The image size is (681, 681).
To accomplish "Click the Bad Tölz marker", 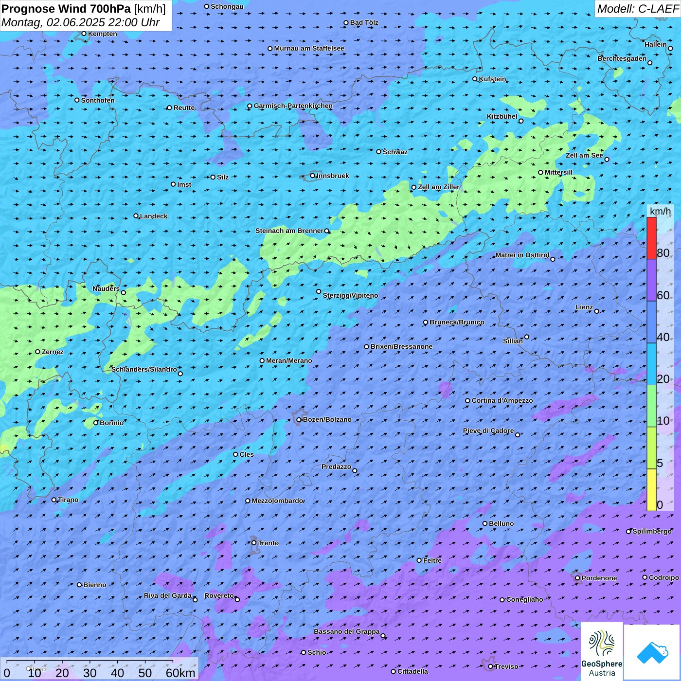I will coord(346,22).
